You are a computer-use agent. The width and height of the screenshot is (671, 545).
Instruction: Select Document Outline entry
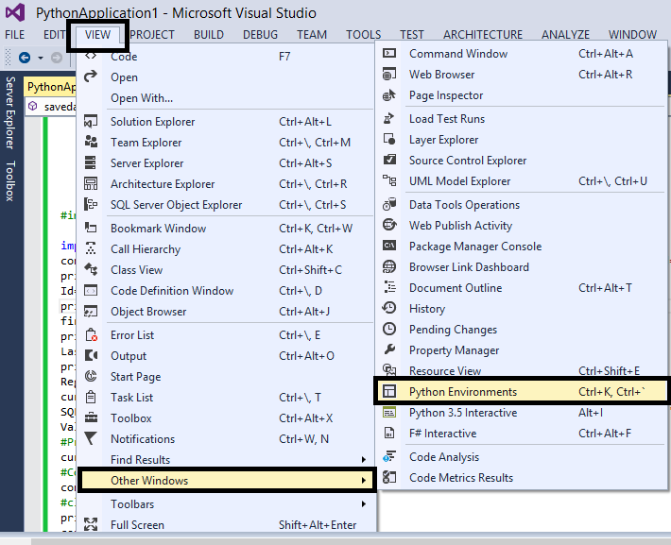click(522, 288)
